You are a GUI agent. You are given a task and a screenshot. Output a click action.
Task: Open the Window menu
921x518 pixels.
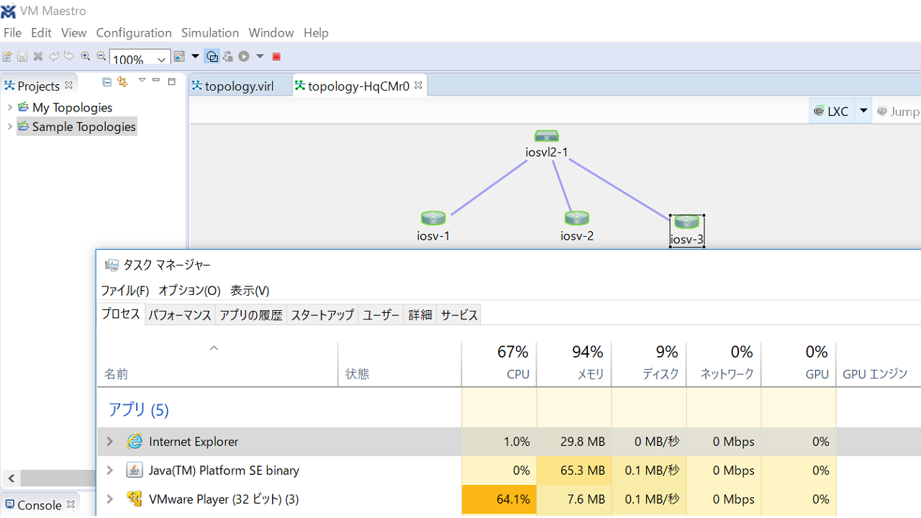[271, 32]
